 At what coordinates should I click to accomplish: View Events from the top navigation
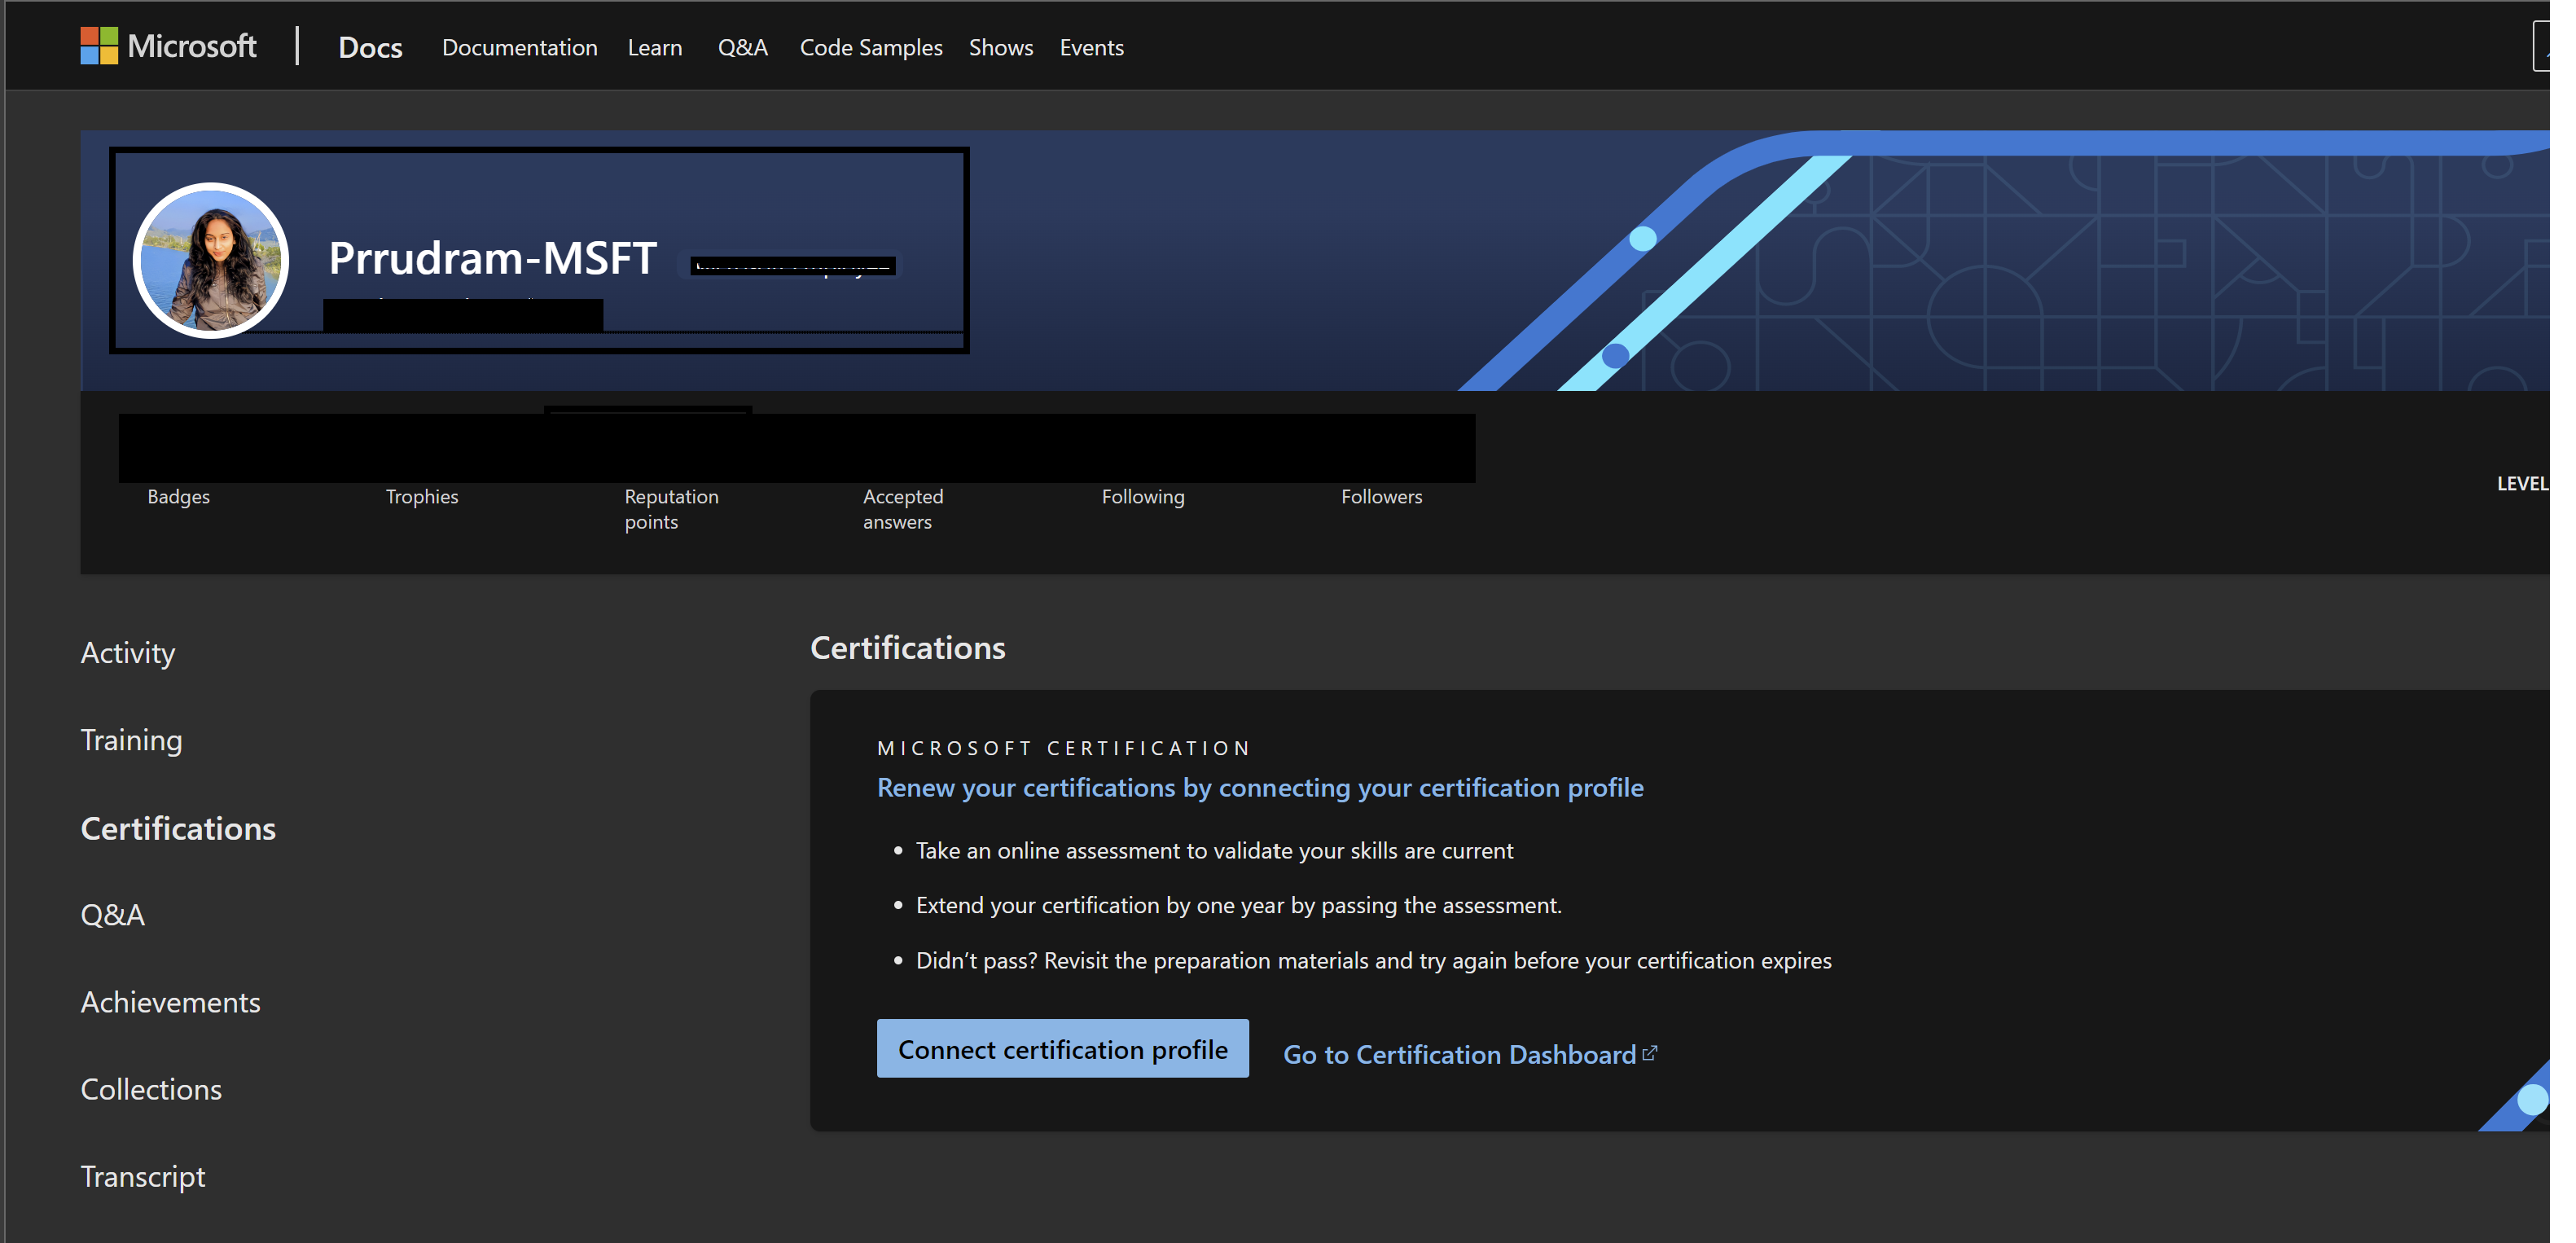[1091, 47]
